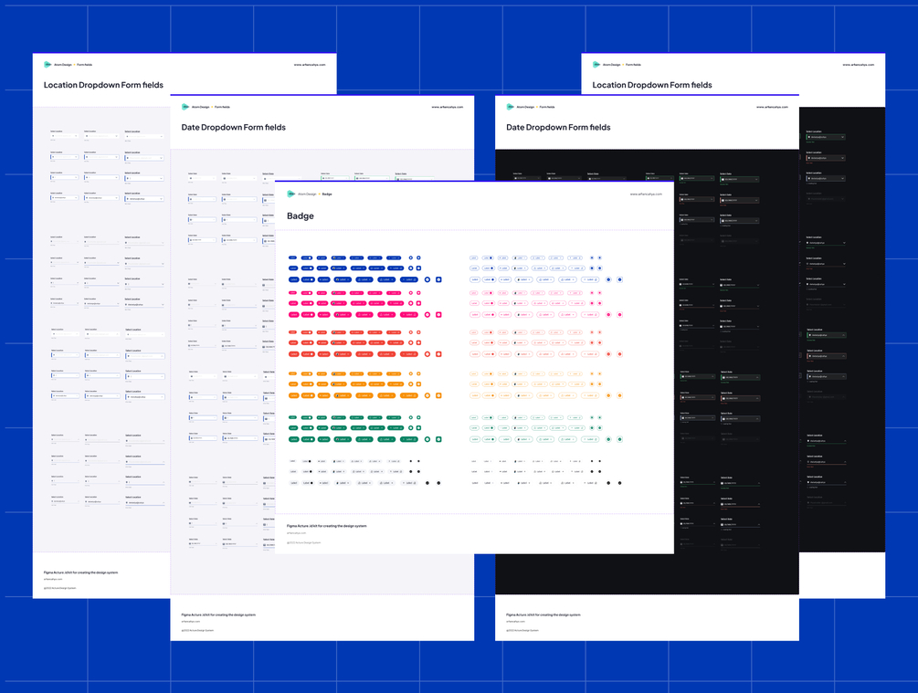Click the logo on the dark Location Dropdown page
The image size is (918, 693).
click(596, 65)
